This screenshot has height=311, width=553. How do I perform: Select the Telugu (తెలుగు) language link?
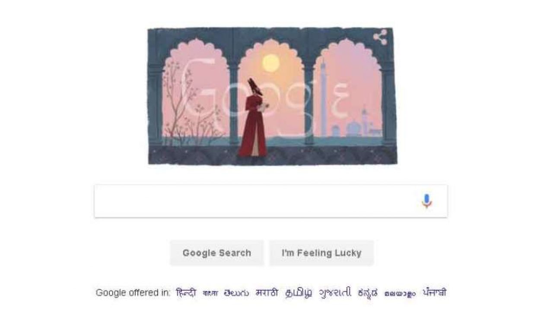pos(236,293)
